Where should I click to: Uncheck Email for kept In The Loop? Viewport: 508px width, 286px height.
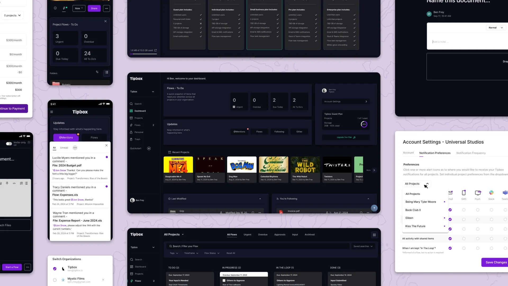450,248
